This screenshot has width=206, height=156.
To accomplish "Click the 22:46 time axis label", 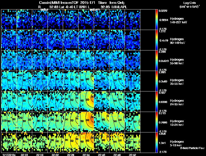I will (x=117, y=155).
